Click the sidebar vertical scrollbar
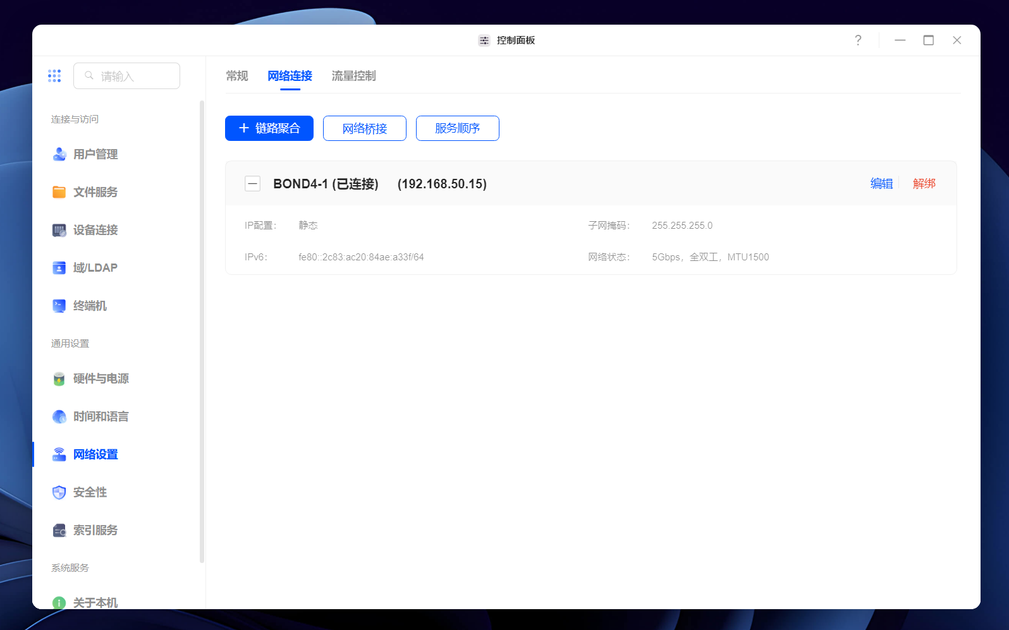Viewport: 1009px width, 630px height. pyautogui.click(x=202, y=331)
